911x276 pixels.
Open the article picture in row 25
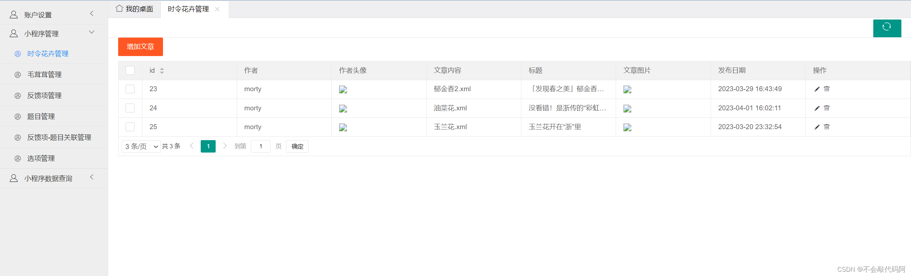pos(627,127)
